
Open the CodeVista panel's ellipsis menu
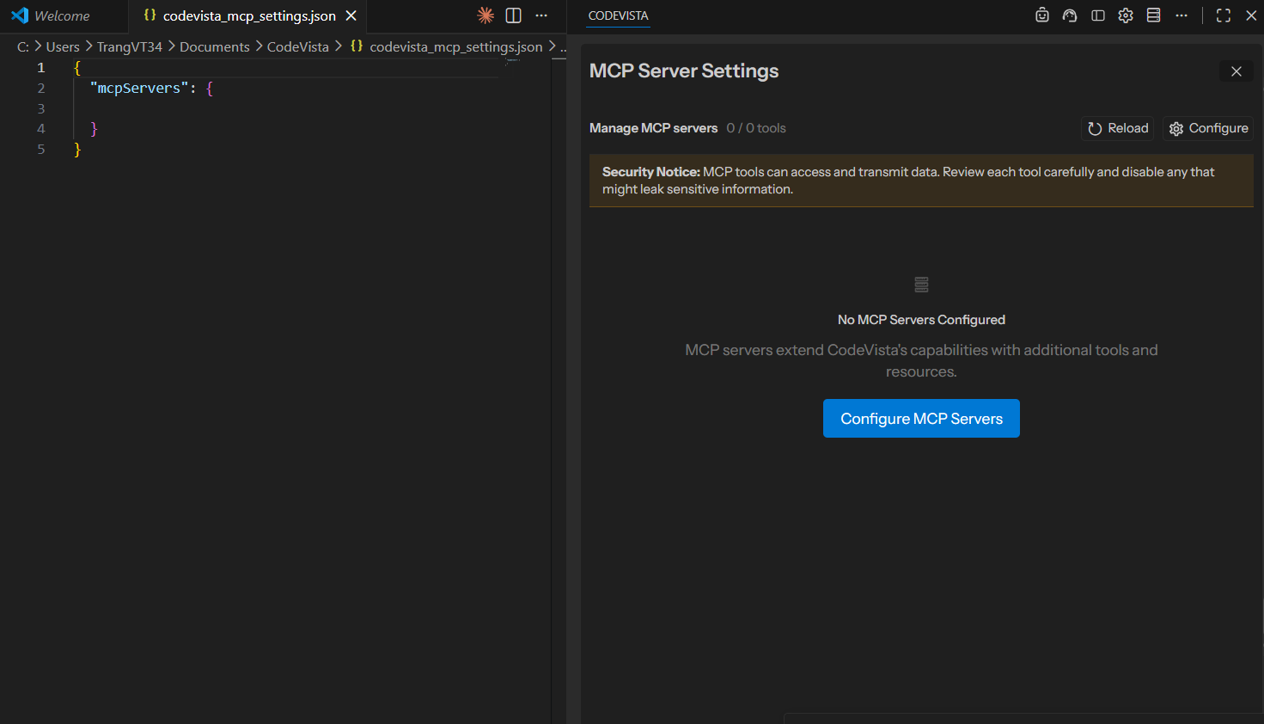pos(1182,15)
